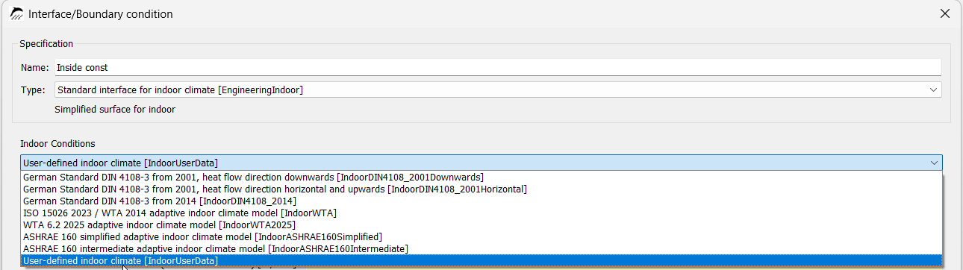Open the interface Type dropdown
Screen dimensions: 963x270
click(x=498, y=90)
